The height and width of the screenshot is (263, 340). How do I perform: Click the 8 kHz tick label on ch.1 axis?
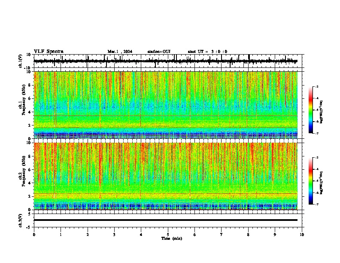(30, 85)
